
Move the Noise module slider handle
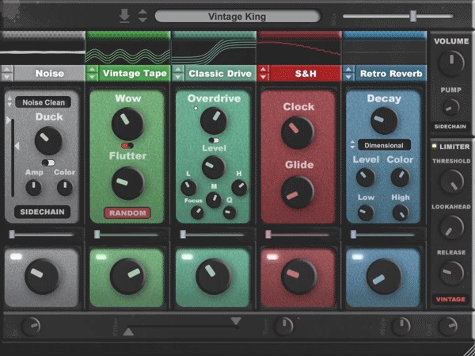(12, 234)
